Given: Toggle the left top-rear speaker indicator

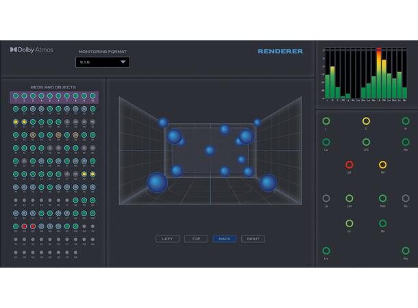Looking at the screenshot, I should [349, 223].
